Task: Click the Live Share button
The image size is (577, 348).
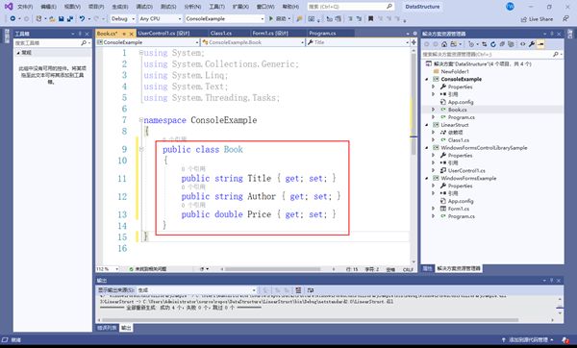Action: coord(537,19)
